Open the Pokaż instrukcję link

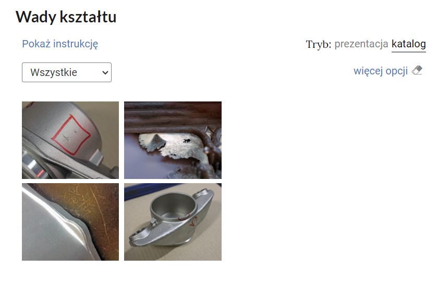[60, 44]
